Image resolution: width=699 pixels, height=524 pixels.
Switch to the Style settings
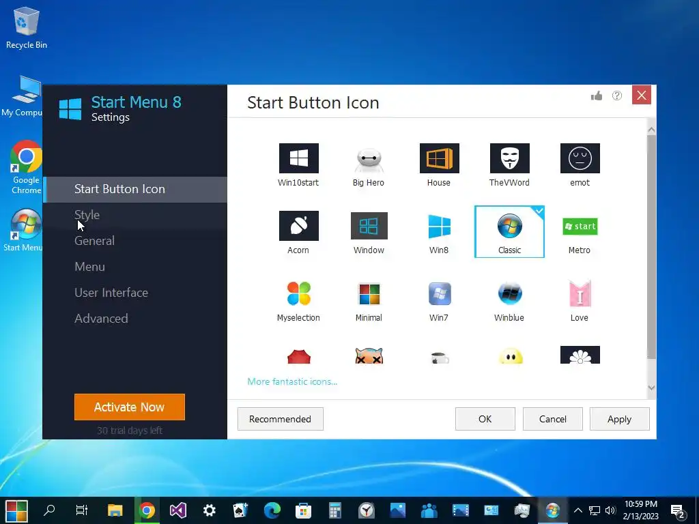[135, 215]
